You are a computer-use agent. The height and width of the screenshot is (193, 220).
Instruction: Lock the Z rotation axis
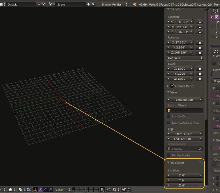[199, 53]
